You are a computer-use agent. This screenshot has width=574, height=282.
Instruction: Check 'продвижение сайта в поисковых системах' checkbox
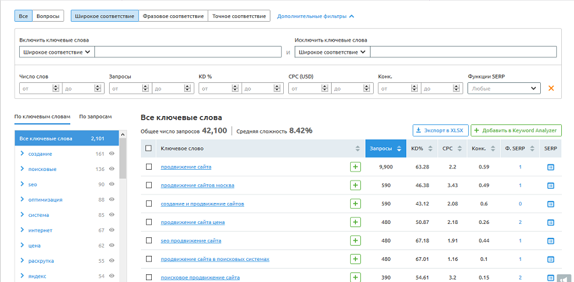[149, 259]
